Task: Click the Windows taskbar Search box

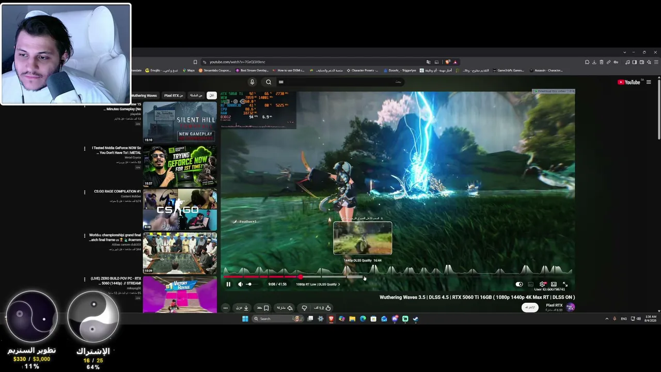Action: pyautogui.click(x=278, y=319)
